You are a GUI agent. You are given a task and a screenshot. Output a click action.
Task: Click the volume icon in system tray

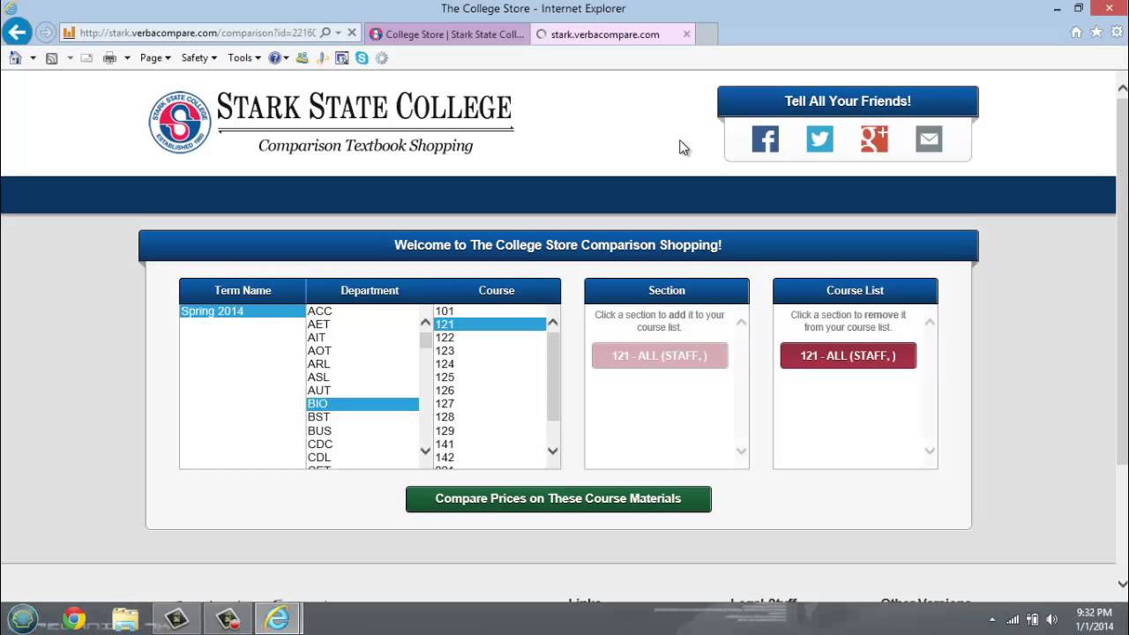tap(1051, 619)
